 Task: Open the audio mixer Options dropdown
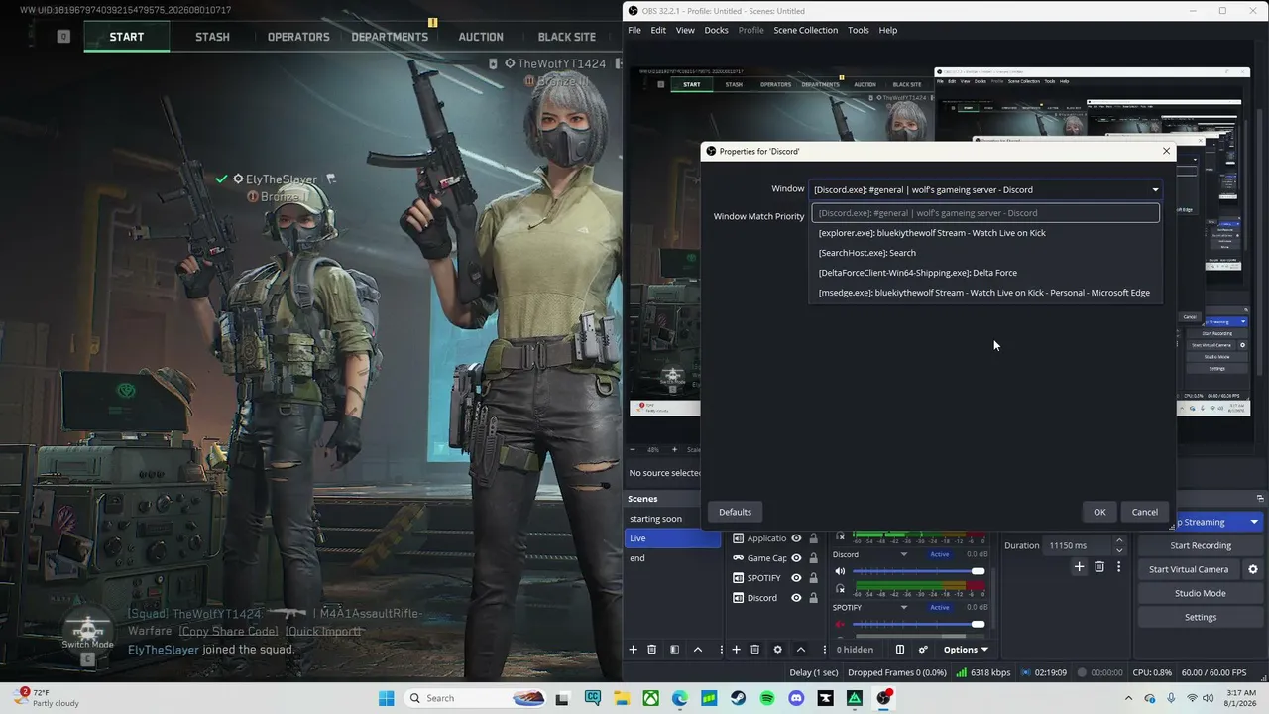tap(966, 650)
